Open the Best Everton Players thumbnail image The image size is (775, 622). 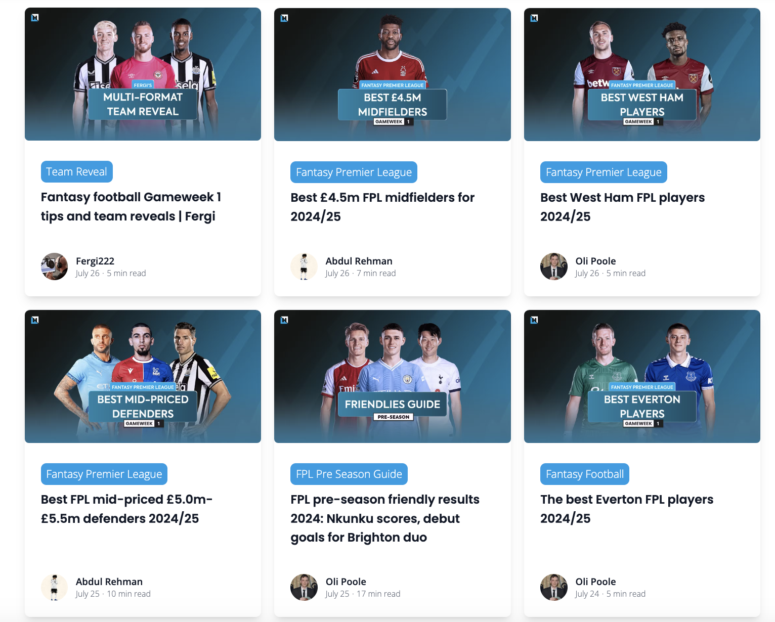(642, 376)
